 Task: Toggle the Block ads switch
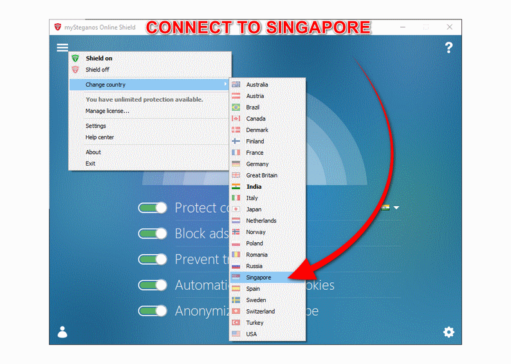pyautogui.click(x=153, y=233)
